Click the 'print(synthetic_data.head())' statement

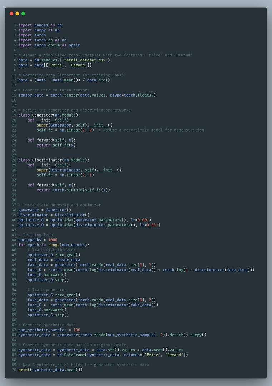point(50,370)
